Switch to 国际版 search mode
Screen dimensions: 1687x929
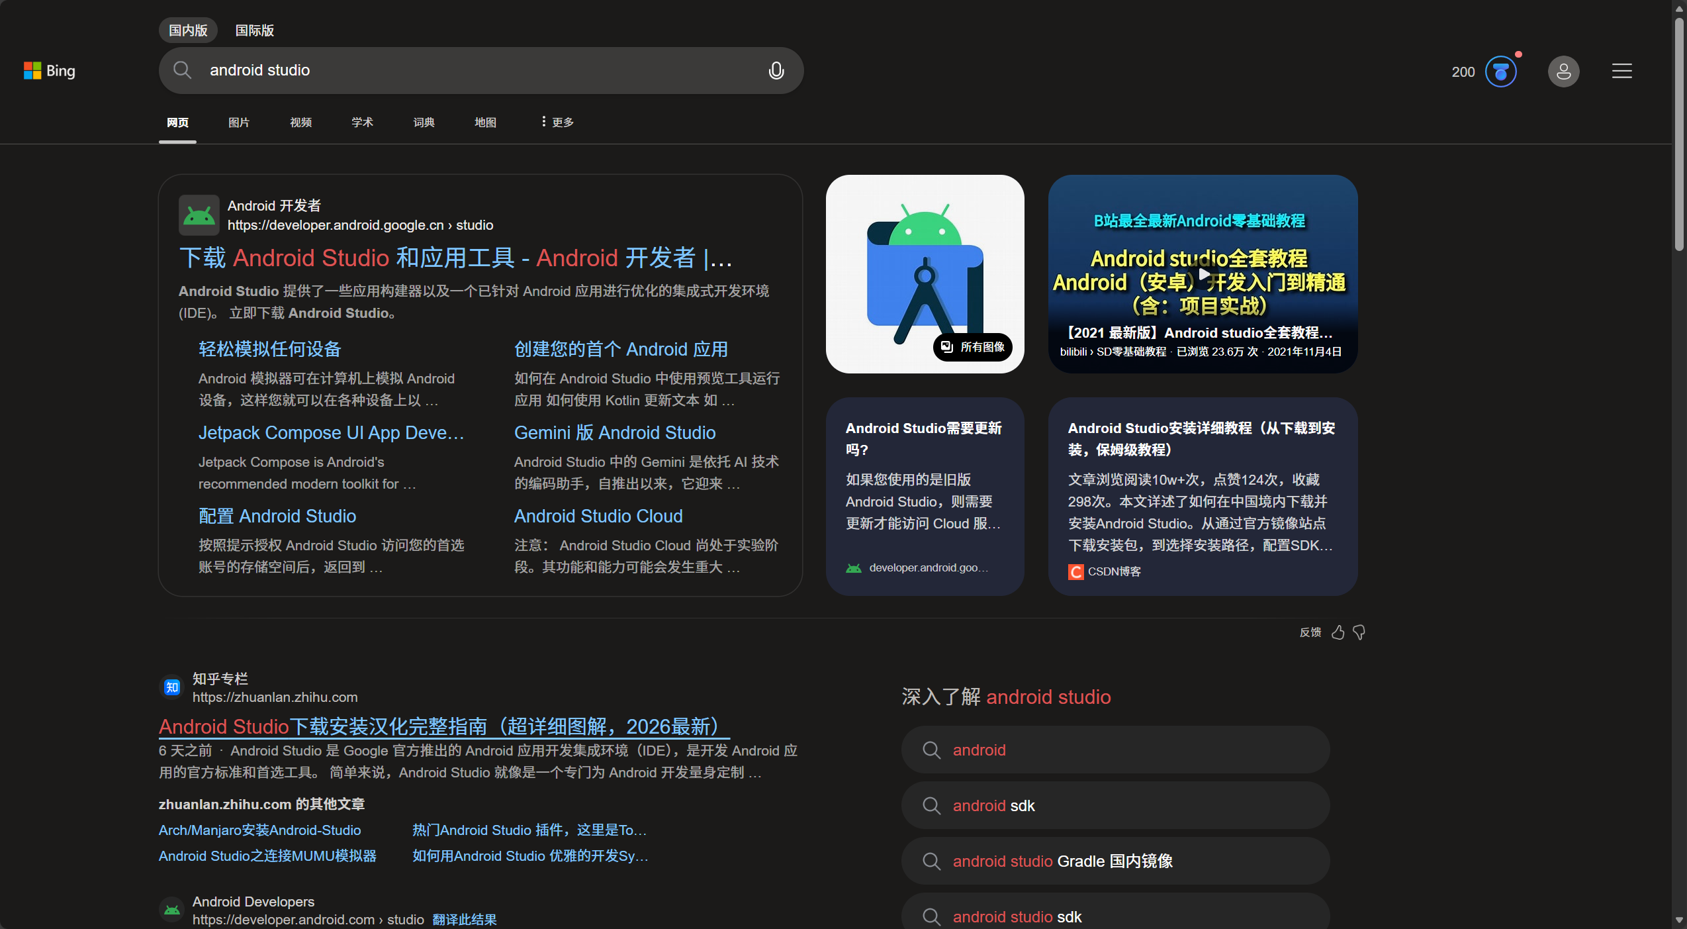tap(254, 30)
